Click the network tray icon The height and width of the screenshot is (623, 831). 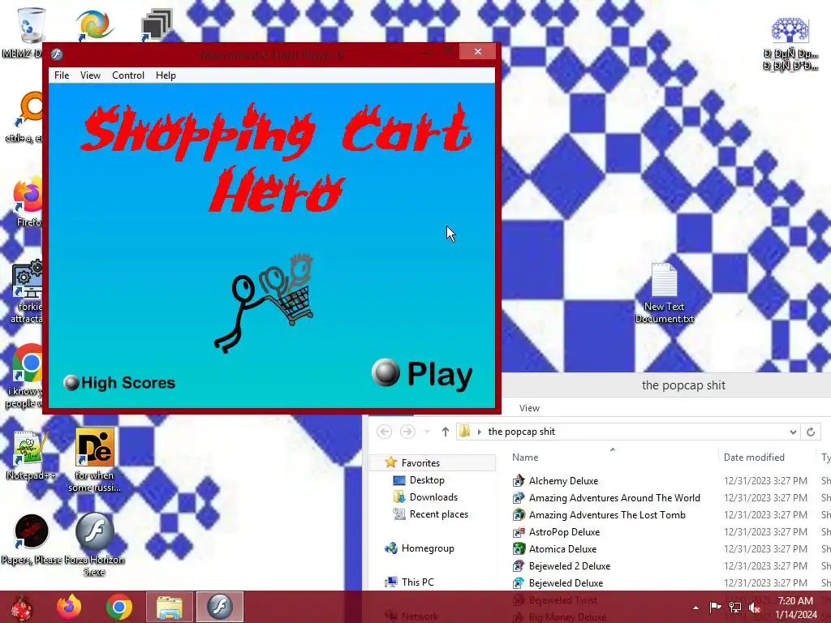(735, 607)
